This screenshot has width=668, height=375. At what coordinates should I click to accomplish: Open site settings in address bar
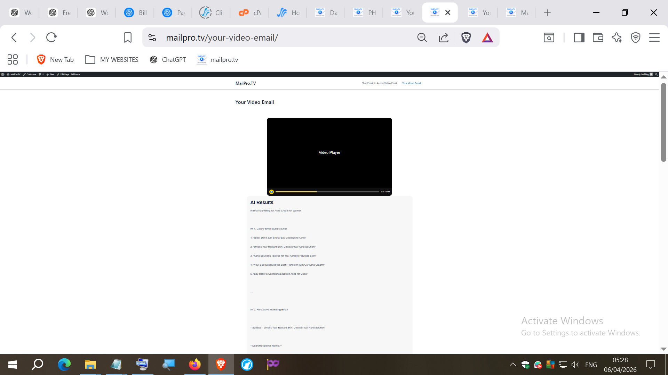coord(152,37)
